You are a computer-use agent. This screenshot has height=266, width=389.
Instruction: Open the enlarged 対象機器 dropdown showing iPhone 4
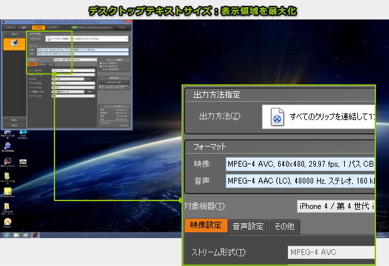(336, 206)
